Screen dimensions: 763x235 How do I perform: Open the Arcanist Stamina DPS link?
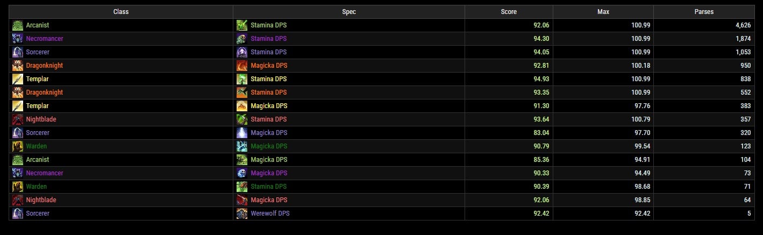pos(268,25)
